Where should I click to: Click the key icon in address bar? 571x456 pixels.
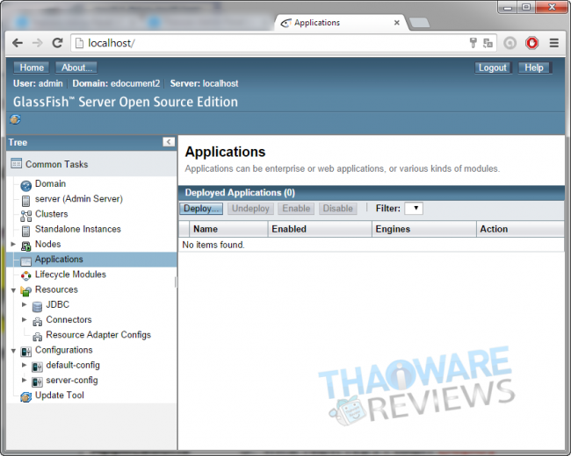[x=473, y=43]
